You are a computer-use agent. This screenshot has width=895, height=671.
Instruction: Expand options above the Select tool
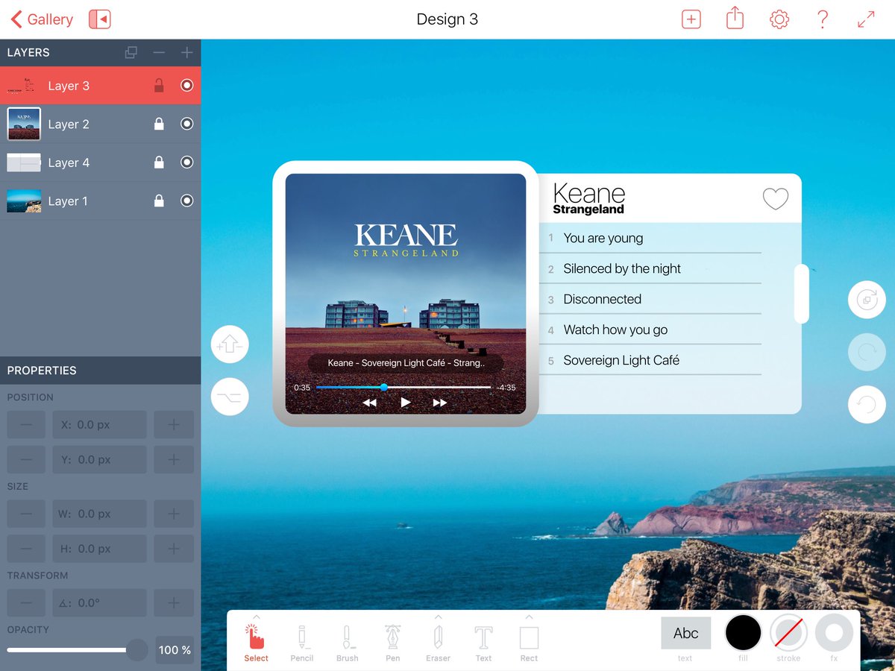coord(256,617)
